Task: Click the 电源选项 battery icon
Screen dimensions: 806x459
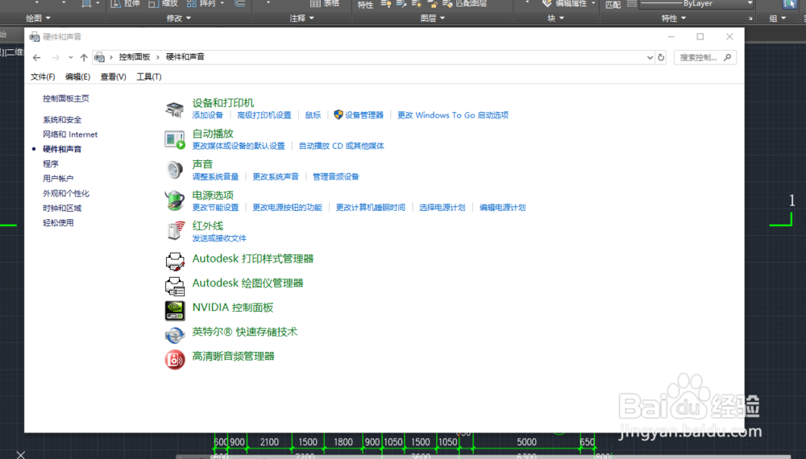Action: coord(175,201)
